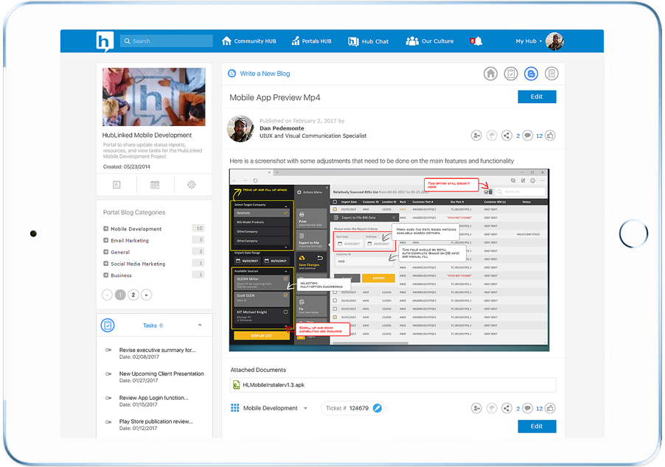
Task: Open Our Culture menu
Action: click(x=430, y=41)
